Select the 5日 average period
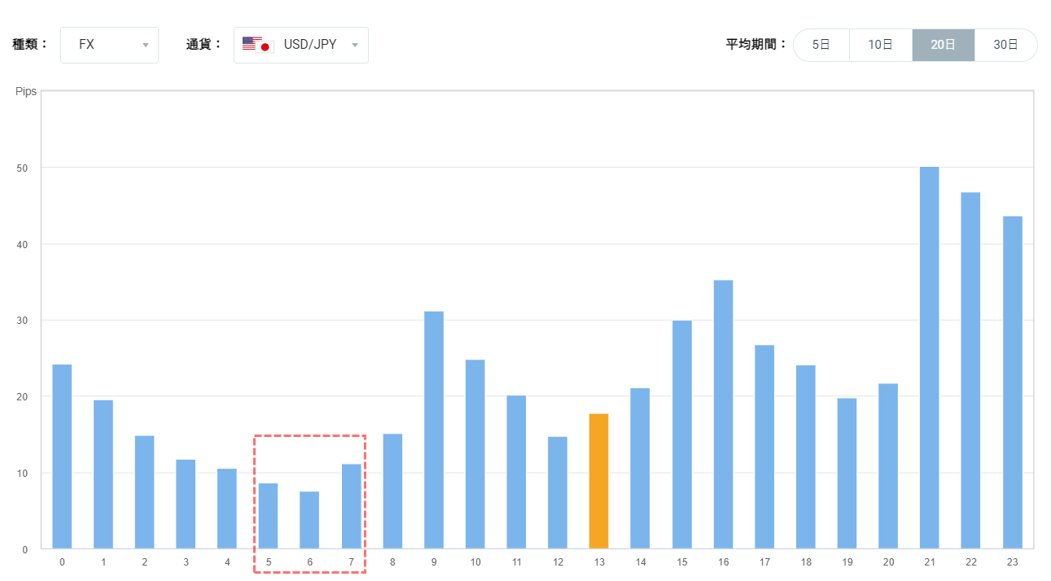The width and height of the screenshot is (1051, 581). pyautogui.click(x=821, y=45)
